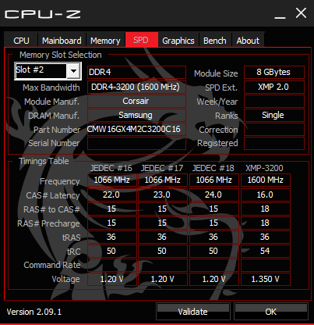The width and height of the screenshot is (314, 325).
Task: Open the Mainboard tab
Action: pos(62,41)
